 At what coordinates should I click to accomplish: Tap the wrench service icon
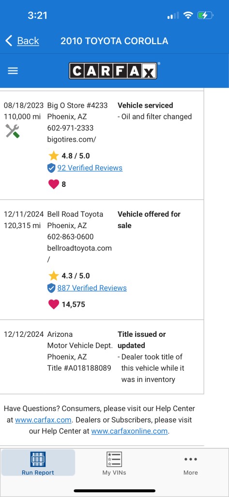[x=12, y=131]
